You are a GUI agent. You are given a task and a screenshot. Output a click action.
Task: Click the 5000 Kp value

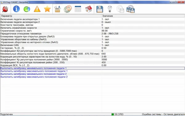point(104,60)
